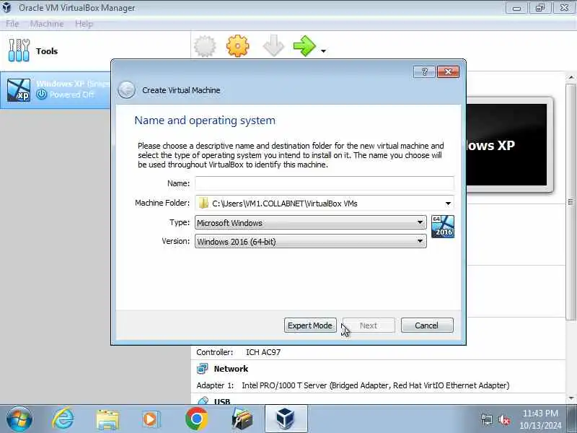Click the details pane vertical scrollbar
This screenshot has width=577, height=433.
[x=571, y=201]
